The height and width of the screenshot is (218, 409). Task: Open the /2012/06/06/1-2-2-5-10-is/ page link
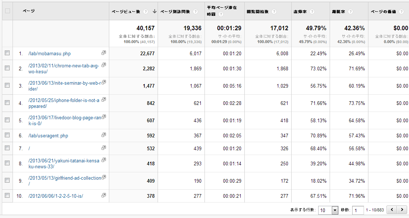click(56, 196)
